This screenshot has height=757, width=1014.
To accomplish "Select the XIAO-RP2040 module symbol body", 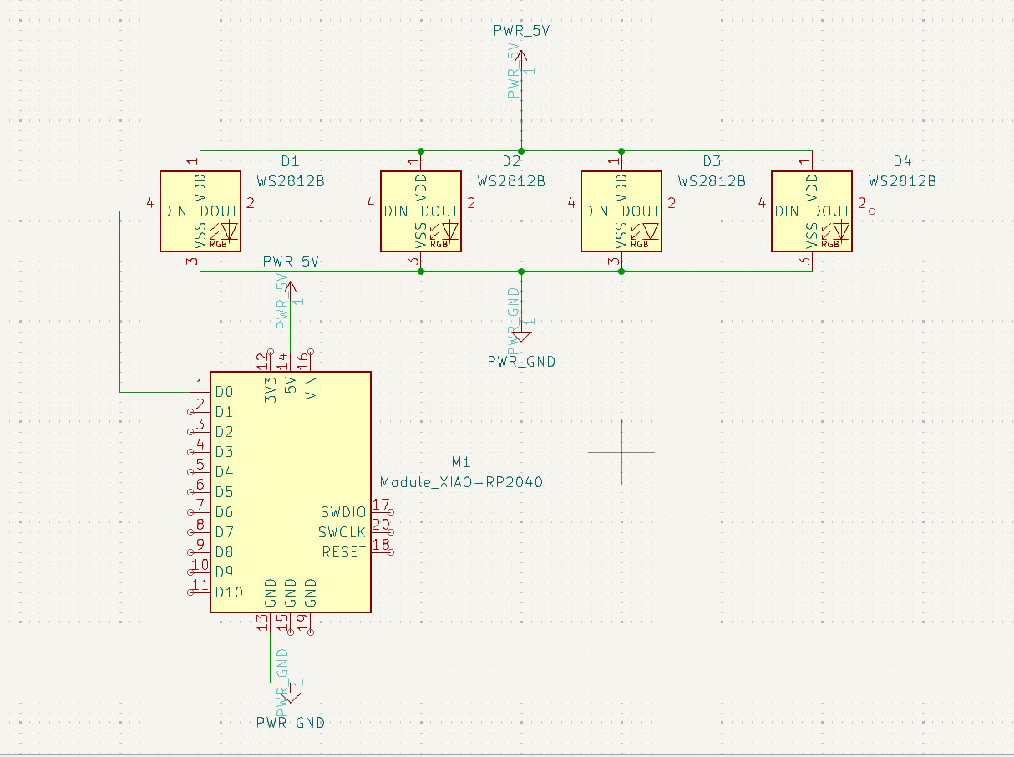I will [290, 493].
